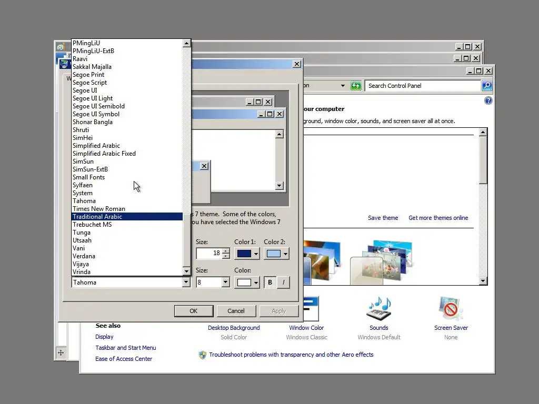Open the font Size 8 dropdown
539x404 pixels.
point(225,282)
